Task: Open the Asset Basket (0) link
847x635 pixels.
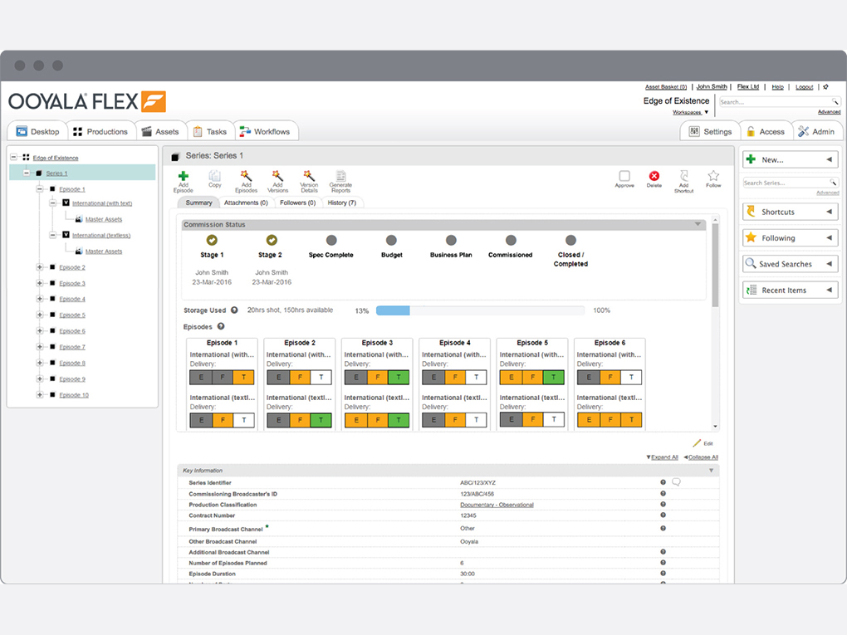Action: pyautogui.click(x=665, y=87)
